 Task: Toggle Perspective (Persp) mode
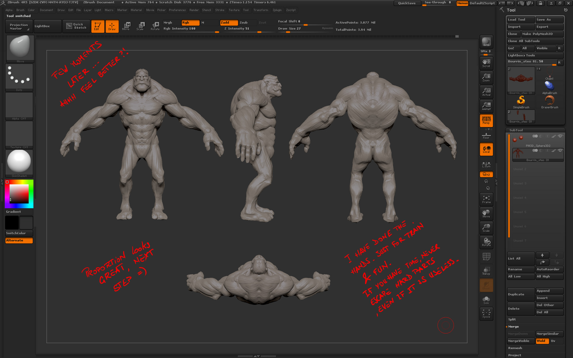(486, 121)
